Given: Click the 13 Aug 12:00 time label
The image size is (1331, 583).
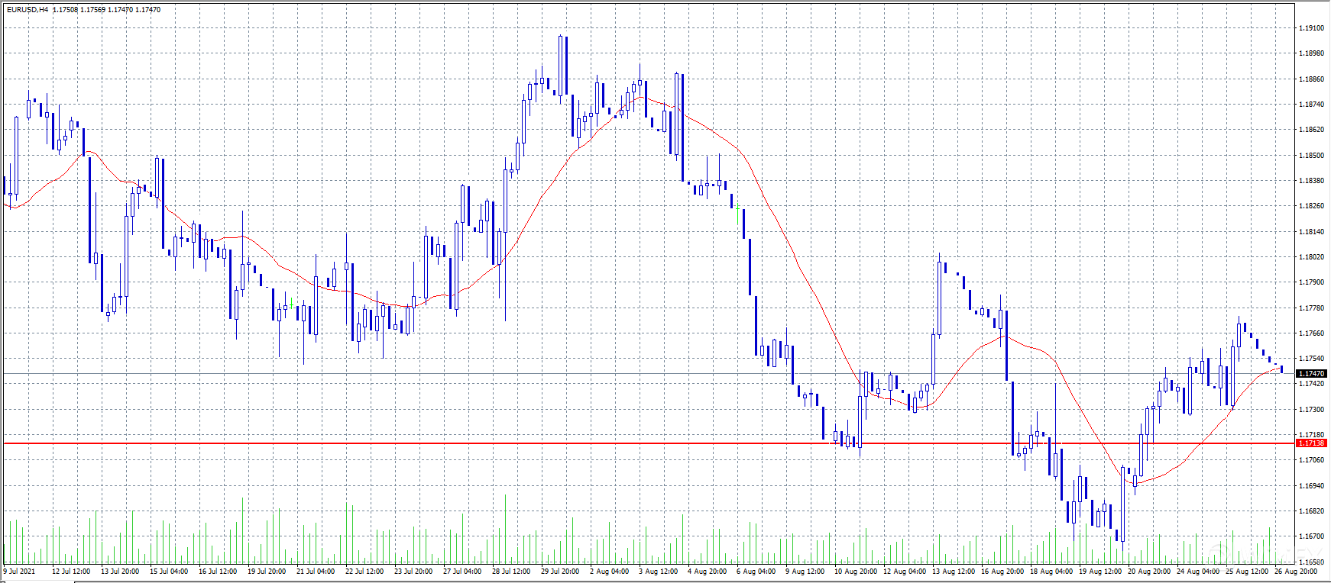Looking at the screenshot, I should point(953,571).
